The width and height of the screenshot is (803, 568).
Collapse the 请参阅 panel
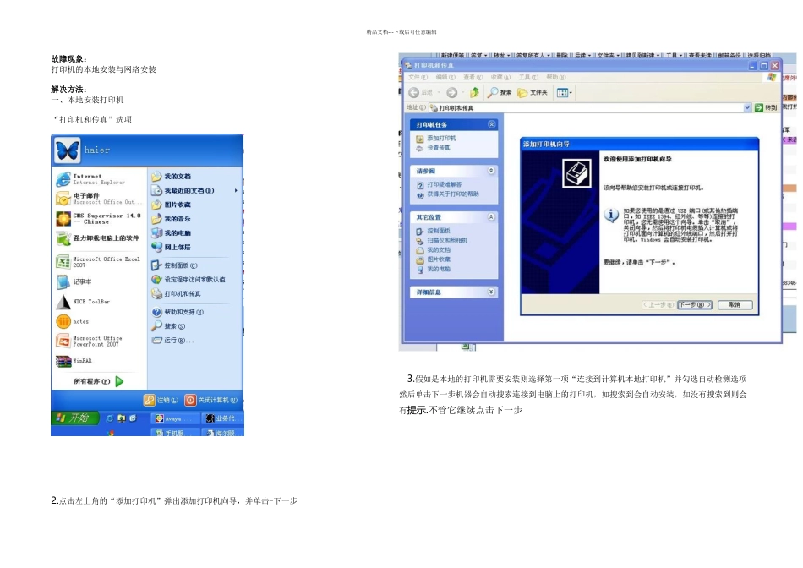[x=492, y=171]
